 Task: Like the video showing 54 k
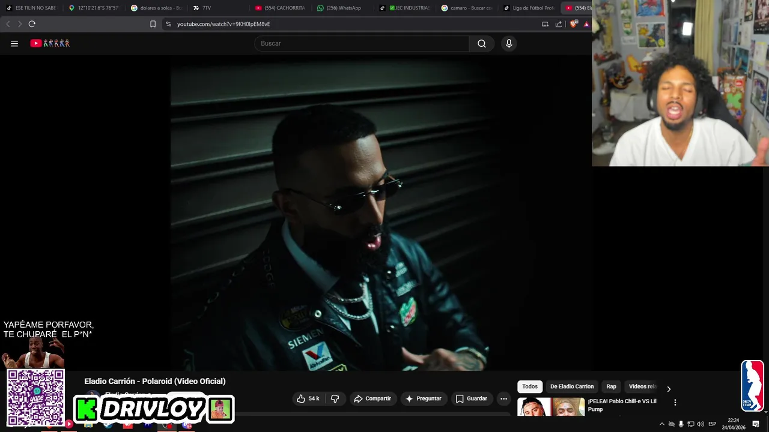[x=309, y=398]
